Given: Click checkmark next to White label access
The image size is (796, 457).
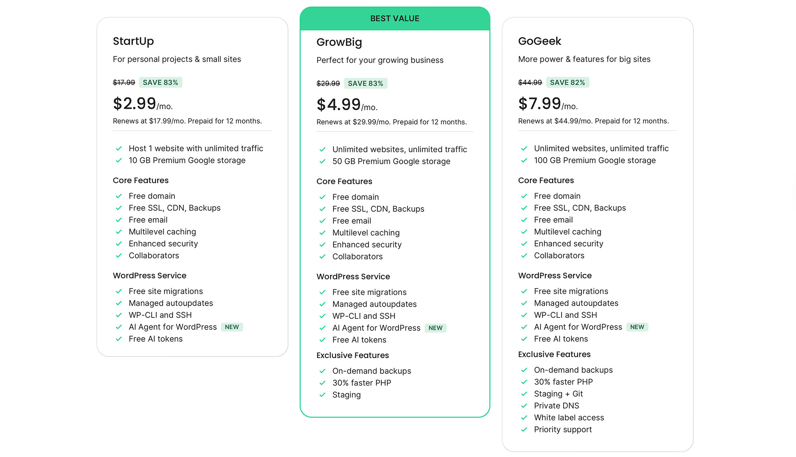Looking at the screenshot, I should [524, 418].
